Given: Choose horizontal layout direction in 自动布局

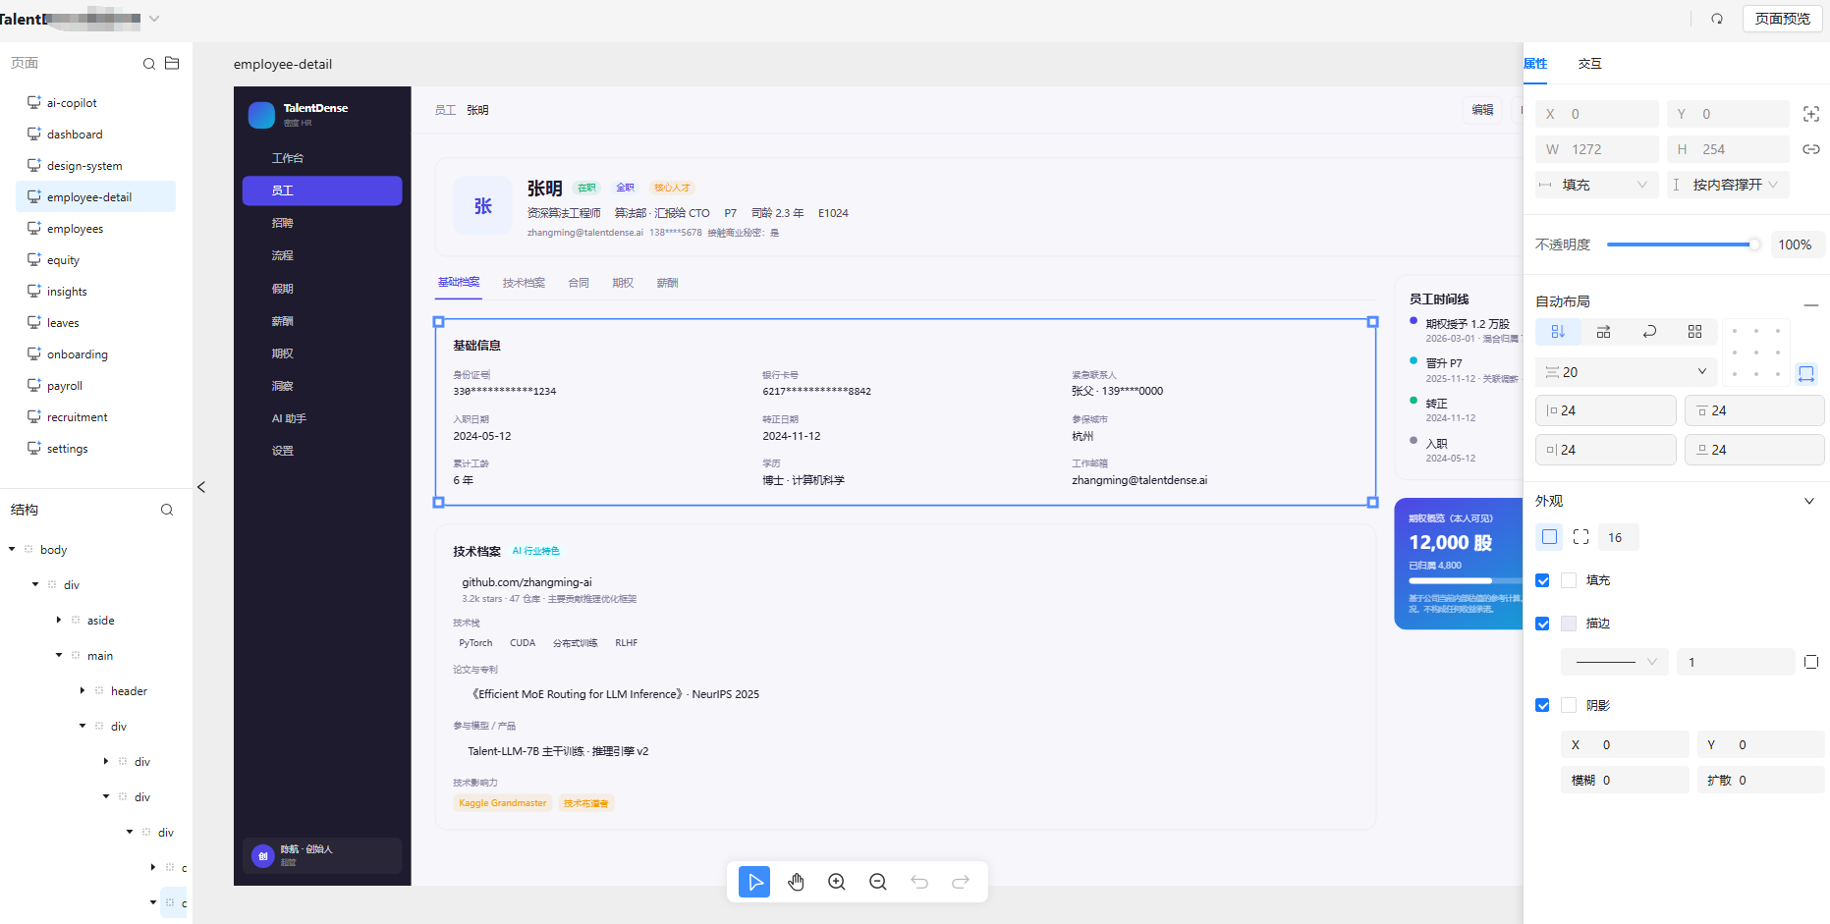Looking at the screenshot, I should point(1604,332).
